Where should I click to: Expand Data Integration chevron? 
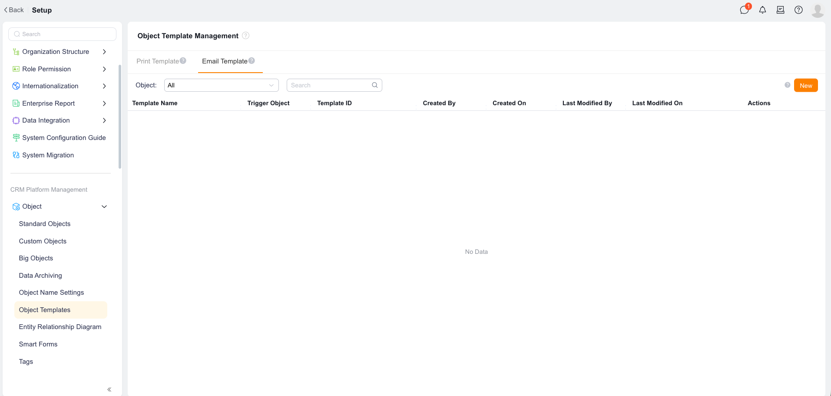click(104, 120)
